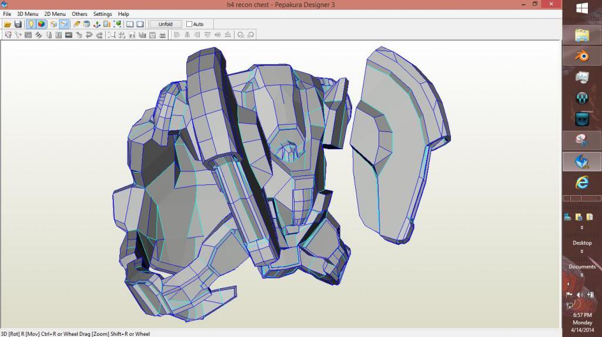Open the Help menu
Viewport: 602px width, 337px height.
pos(123,14)
